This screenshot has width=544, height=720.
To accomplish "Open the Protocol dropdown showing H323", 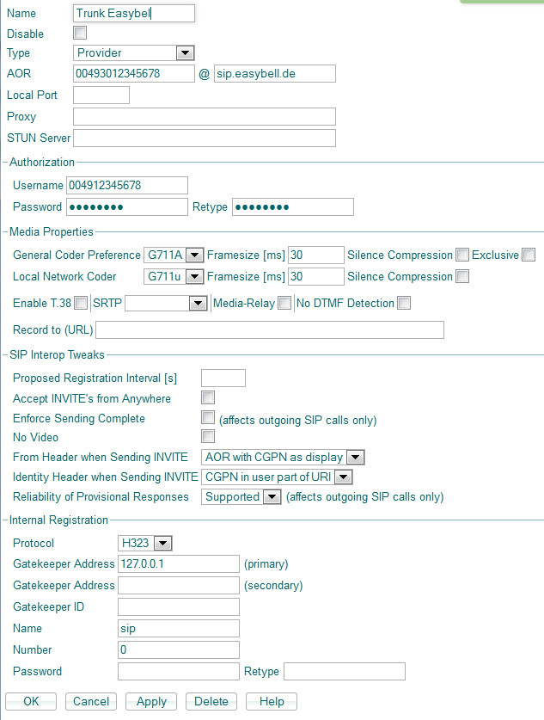I will coord(145,543).
